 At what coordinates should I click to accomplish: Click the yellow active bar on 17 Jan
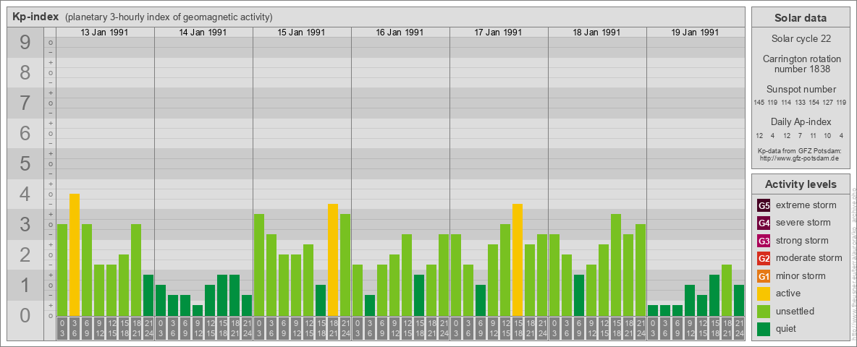[x=518, y=260]
